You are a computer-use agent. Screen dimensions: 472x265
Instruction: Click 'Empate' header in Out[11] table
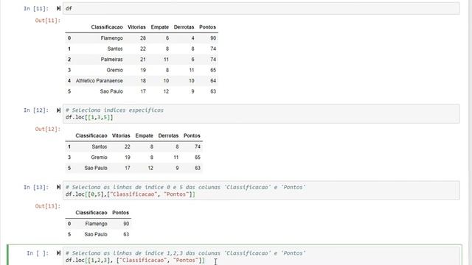(x=160, y=27)
